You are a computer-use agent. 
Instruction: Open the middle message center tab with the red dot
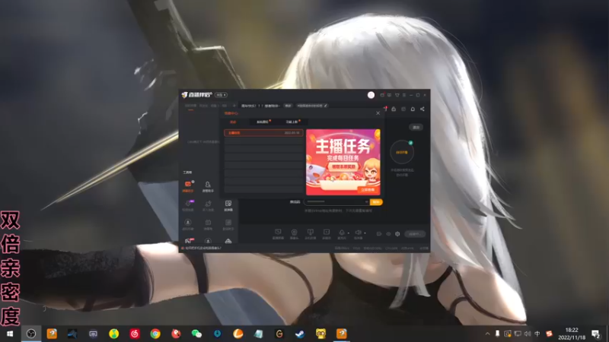(263, 122)
